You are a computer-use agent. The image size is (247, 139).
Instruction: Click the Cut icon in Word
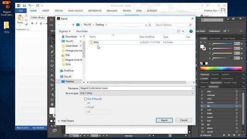tap(26, 16)
